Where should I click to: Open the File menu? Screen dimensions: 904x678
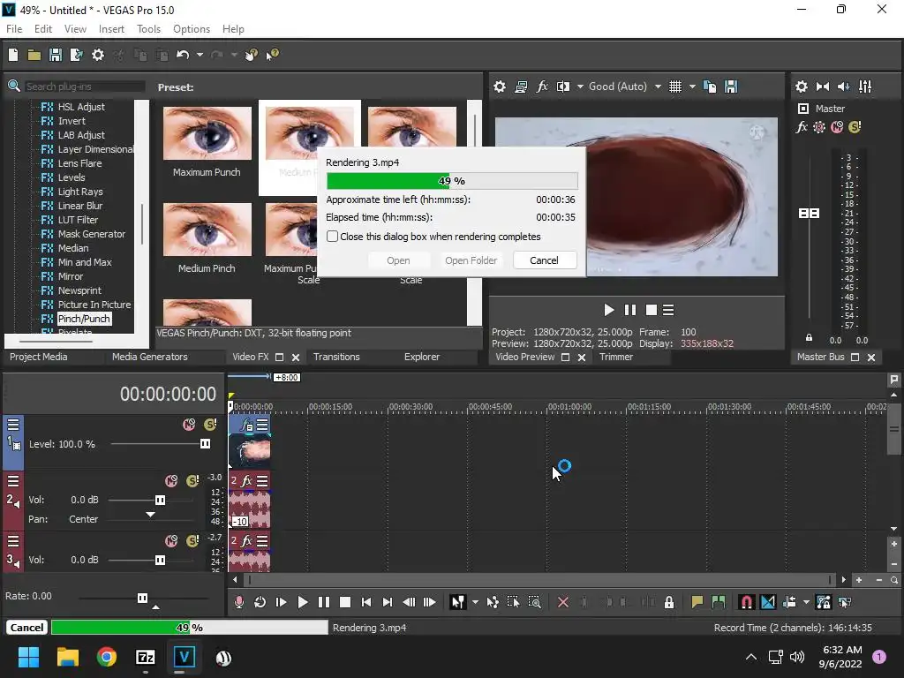pyautogui.click(x=14, y=29)
